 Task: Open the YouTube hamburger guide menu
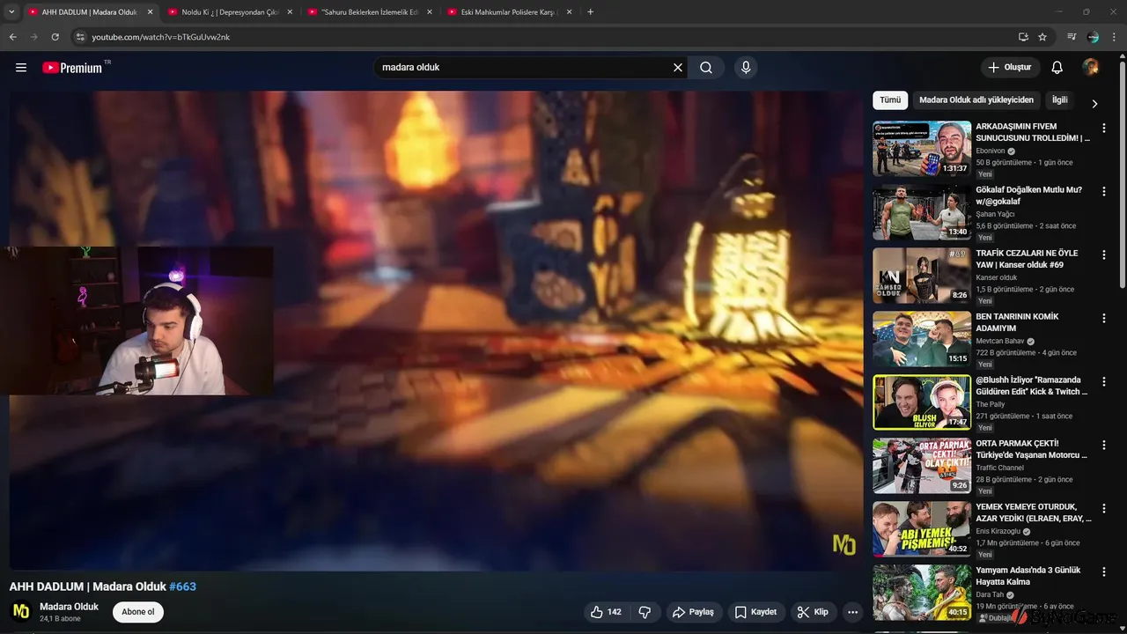click(x=21, y=68)
